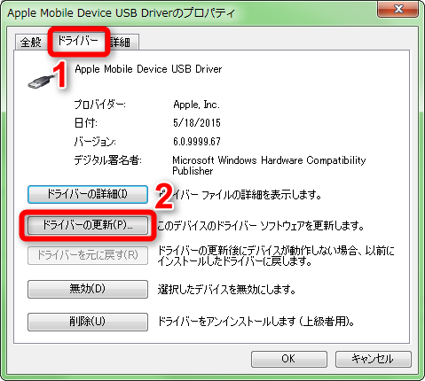Screen dimensions: 425x381
Task: Click the version value 6.0.9999.67
Action: click(x=197, y=142)
